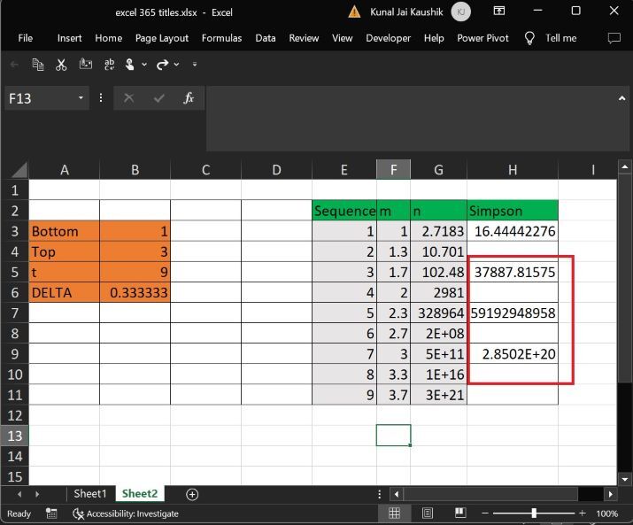Click the macro recording status bar icon
The height and width of the screenshot is (525, 633).
click(x=51, y=513)
